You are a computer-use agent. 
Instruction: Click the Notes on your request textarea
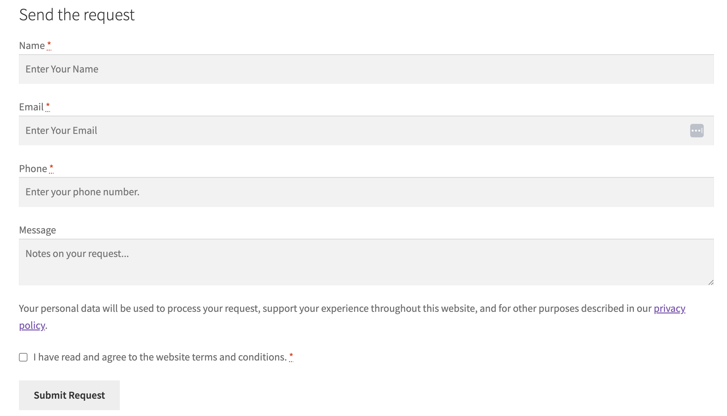[366, 262]
